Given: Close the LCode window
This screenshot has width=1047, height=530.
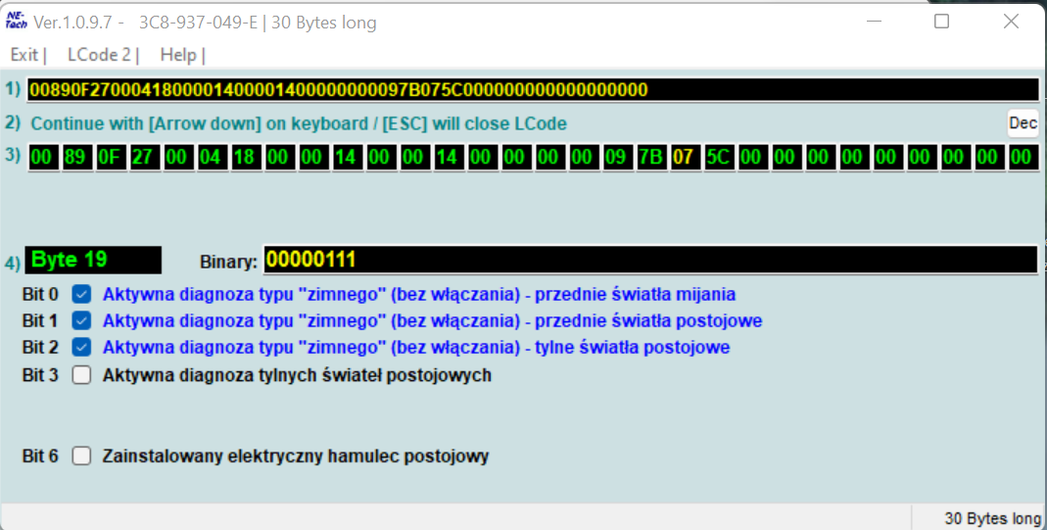Looking at the screenshot, I should pyautogui.click(x=1011, y=22).
